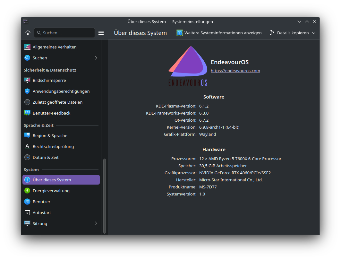Click the Energieverwaltung green lightning icon
This screenshot has width=341, height=260.
click(27, 191)
